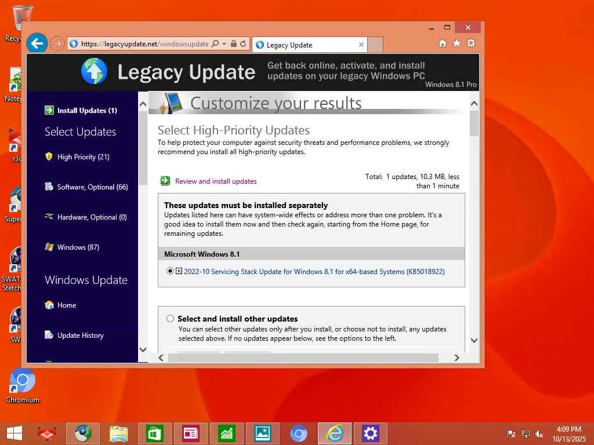Click the search magnifier in the address bar
The image size is (594, 445).
(x=215, y=43)
